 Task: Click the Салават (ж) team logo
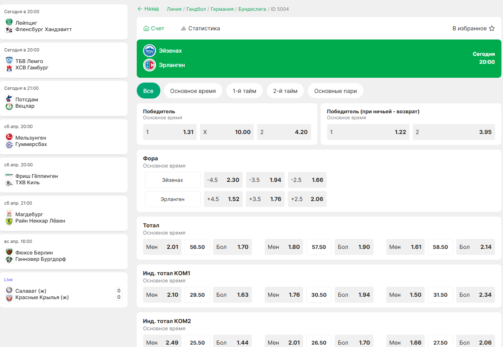[x=9, y=291]
